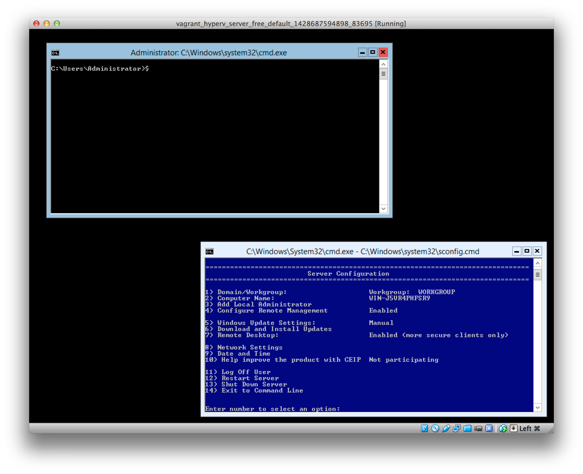Click the mouse integration globe icon
The height and width of the screenshot is (474, 583).
click(503, 428)
